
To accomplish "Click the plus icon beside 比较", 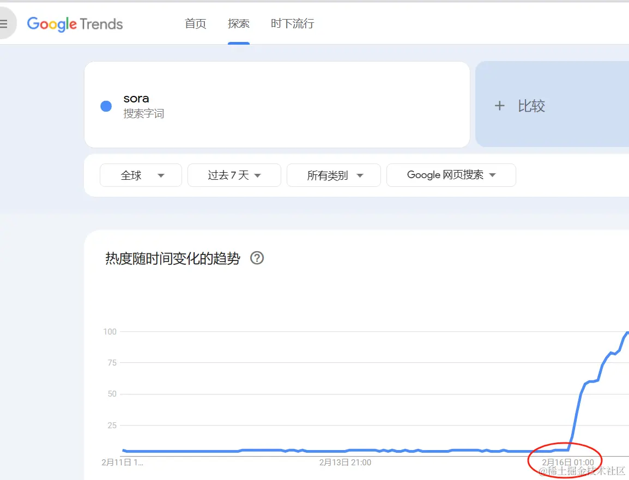I will tap(499, 106).
